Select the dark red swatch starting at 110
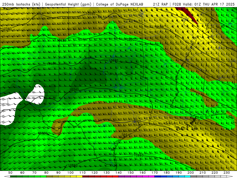Image resolution: width=237 pixels, height=178 pixels. tap(86, 177)
